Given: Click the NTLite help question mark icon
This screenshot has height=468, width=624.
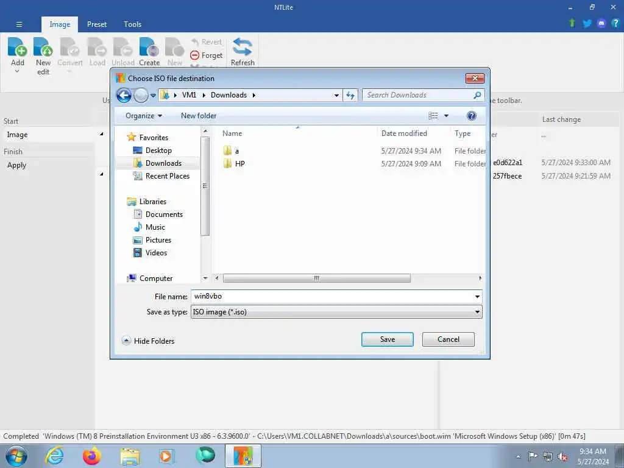Looking at the screenshot, I should click(615, 23).
